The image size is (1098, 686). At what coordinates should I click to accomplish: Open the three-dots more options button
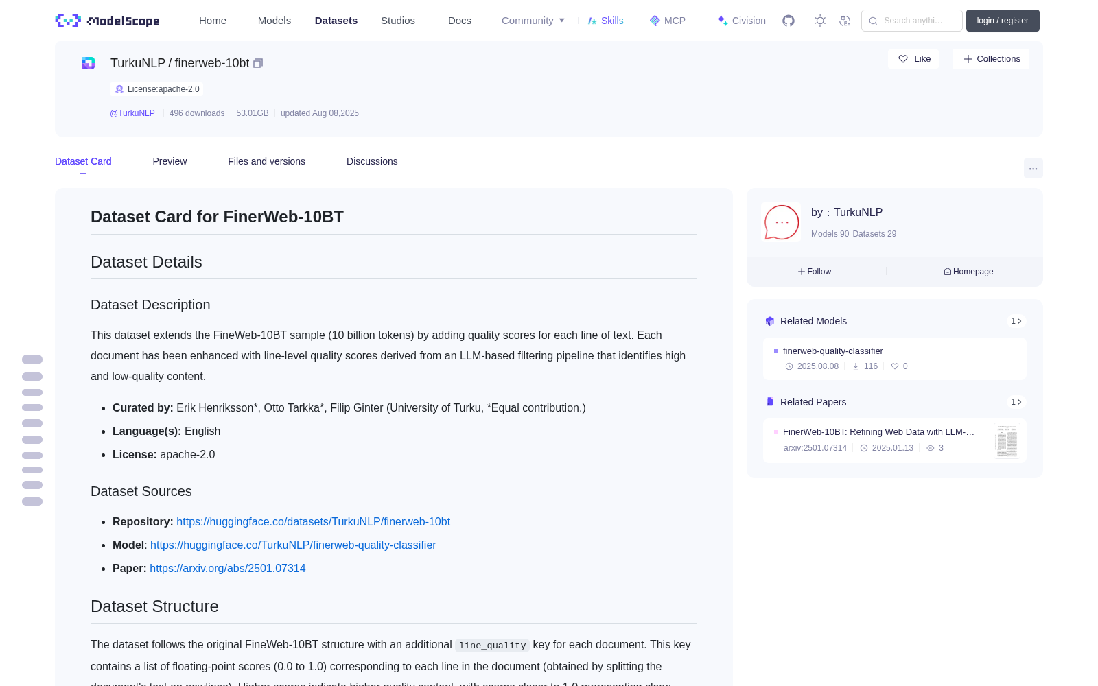1033,168
